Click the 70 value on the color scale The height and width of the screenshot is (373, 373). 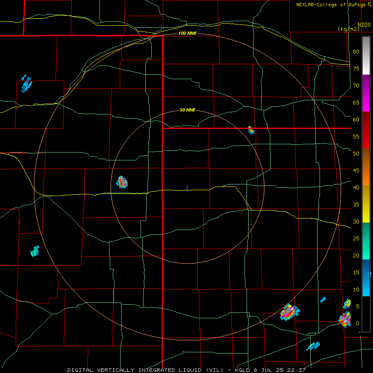tap(356, 86)
